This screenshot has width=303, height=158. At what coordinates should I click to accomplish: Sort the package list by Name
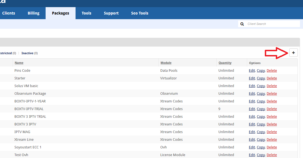19,63
